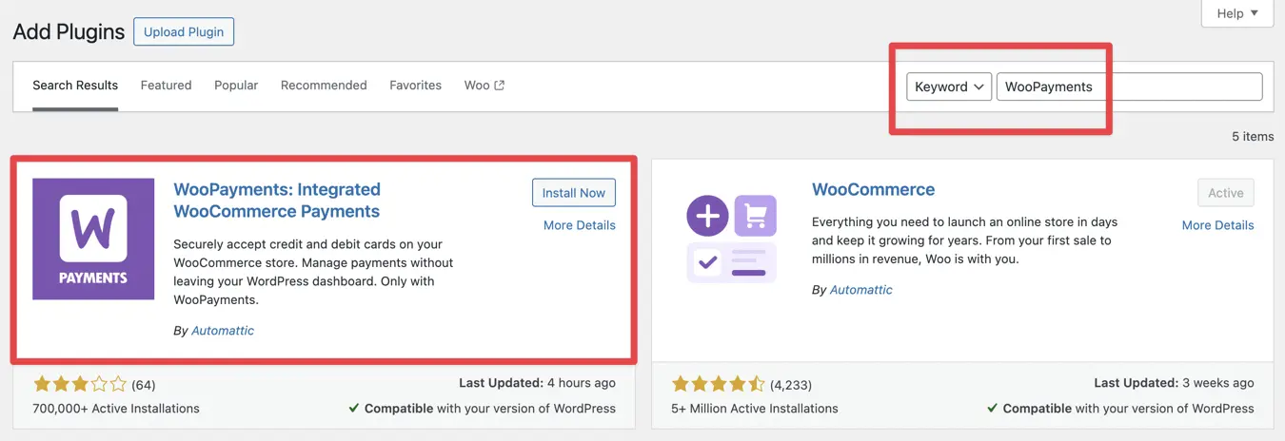Click the Upload Plugin button

point(184,31)
